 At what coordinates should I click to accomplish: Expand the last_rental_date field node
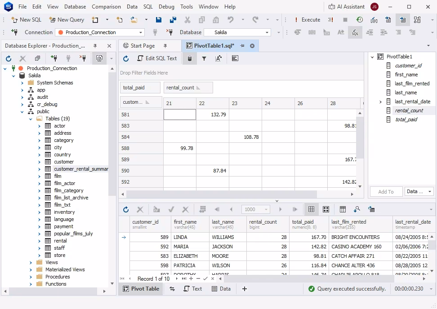coord(380,102)
